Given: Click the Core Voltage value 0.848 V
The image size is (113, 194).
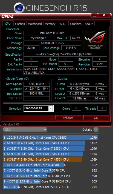Looking at the screenshot, I should tap(71, 48).
